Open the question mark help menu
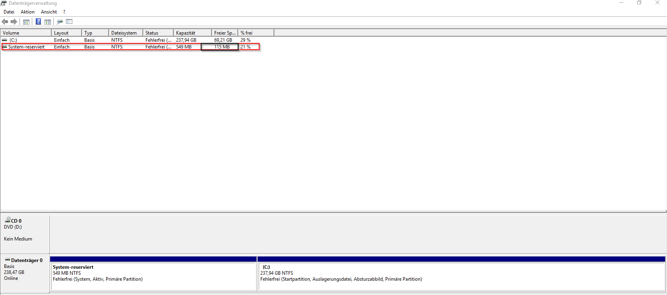 64,12
